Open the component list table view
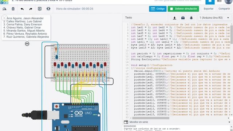This screenshot has height=131, width=233. tap(219, 1)
